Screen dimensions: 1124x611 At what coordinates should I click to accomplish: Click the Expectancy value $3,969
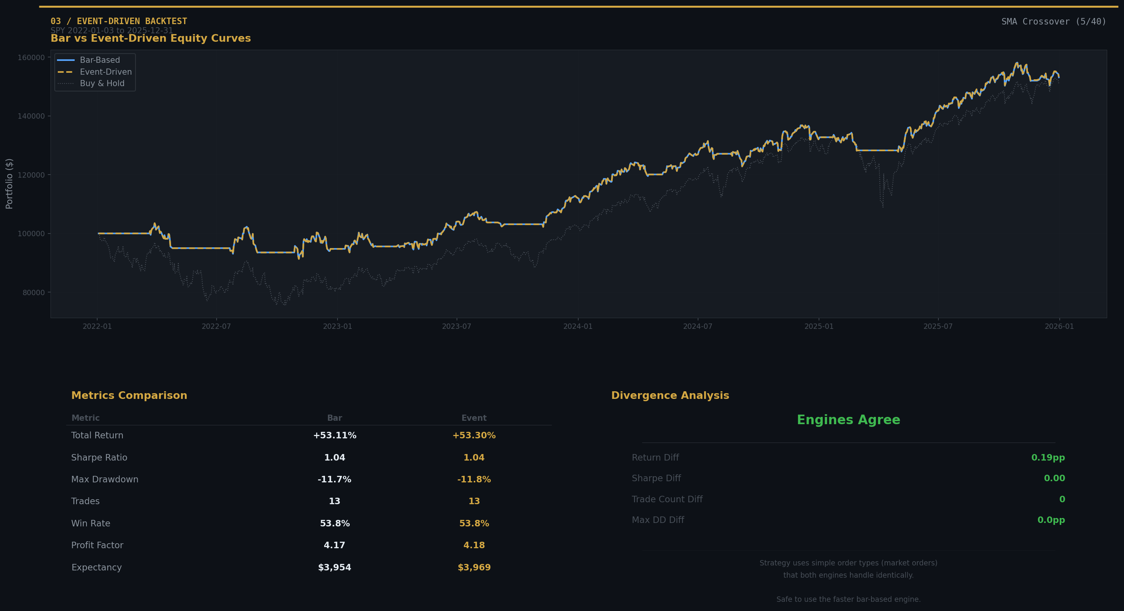(x=473, y=567)
